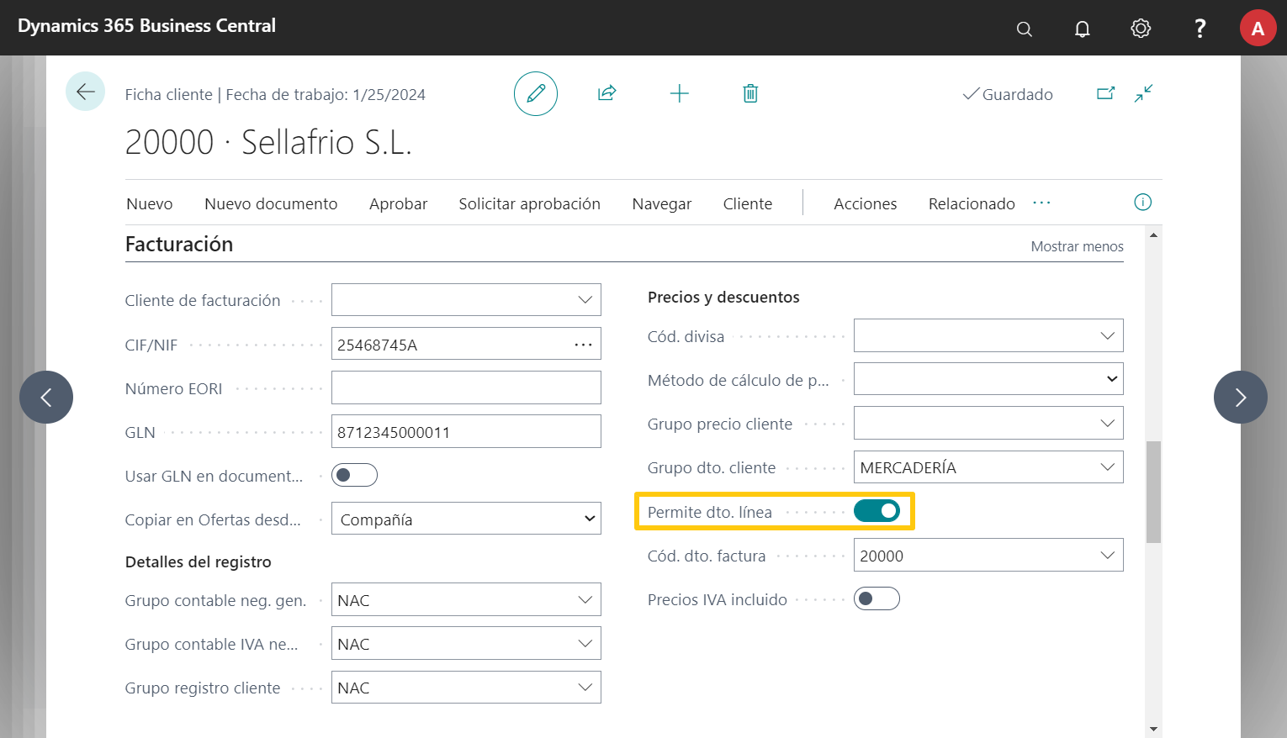Open Cód. divisa dropdown

pos(1107,336)
